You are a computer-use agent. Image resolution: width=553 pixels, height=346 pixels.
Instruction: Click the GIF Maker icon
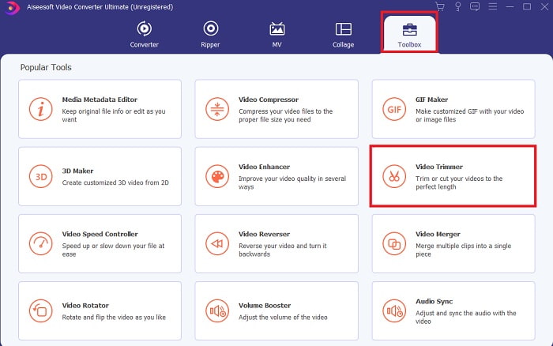pos(394,109)
